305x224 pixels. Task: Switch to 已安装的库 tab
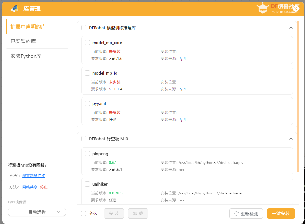[37, 41]
